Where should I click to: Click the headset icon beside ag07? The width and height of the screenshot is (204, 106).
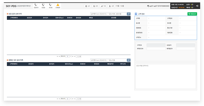click(148, 6)
